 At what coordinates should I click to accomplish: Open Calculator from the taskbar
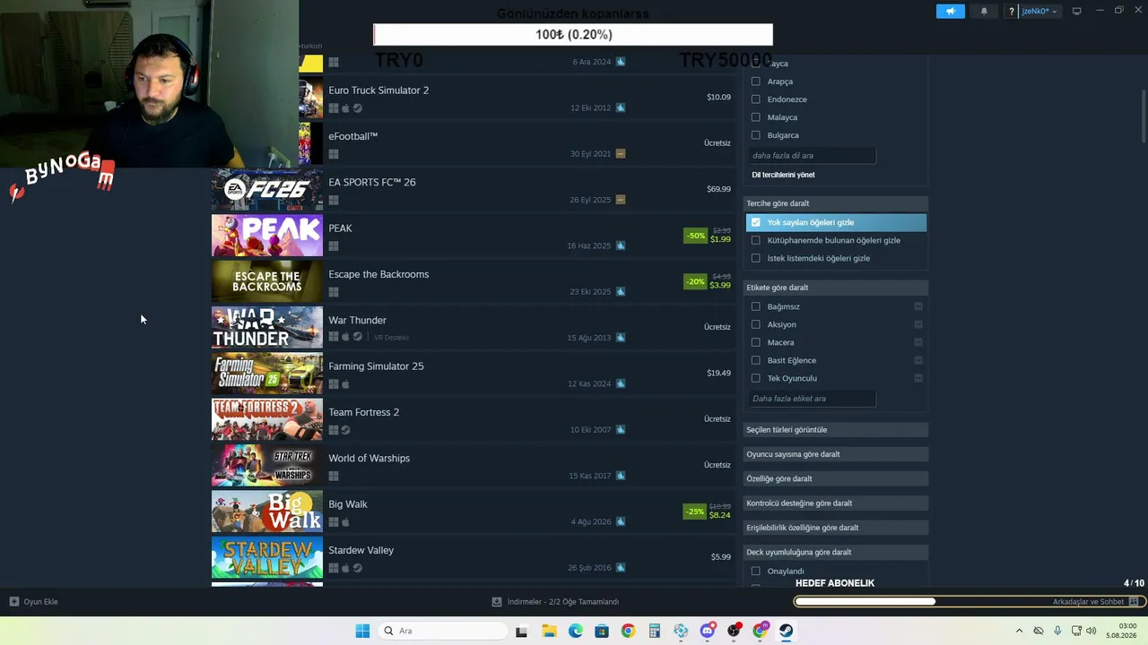(655, 631)
